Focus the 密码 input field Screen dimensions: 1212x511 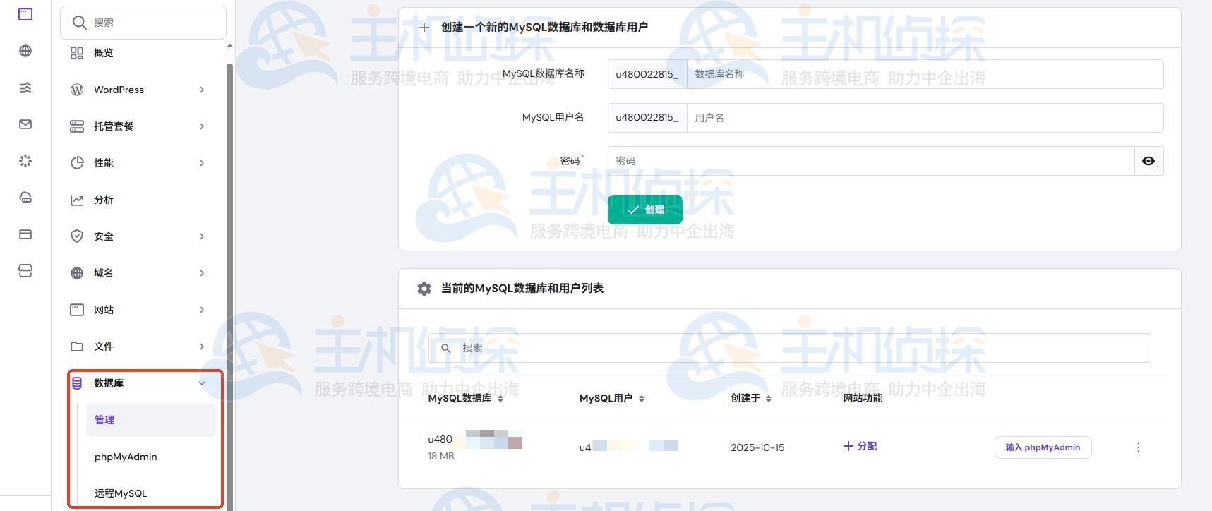point(871,161)
